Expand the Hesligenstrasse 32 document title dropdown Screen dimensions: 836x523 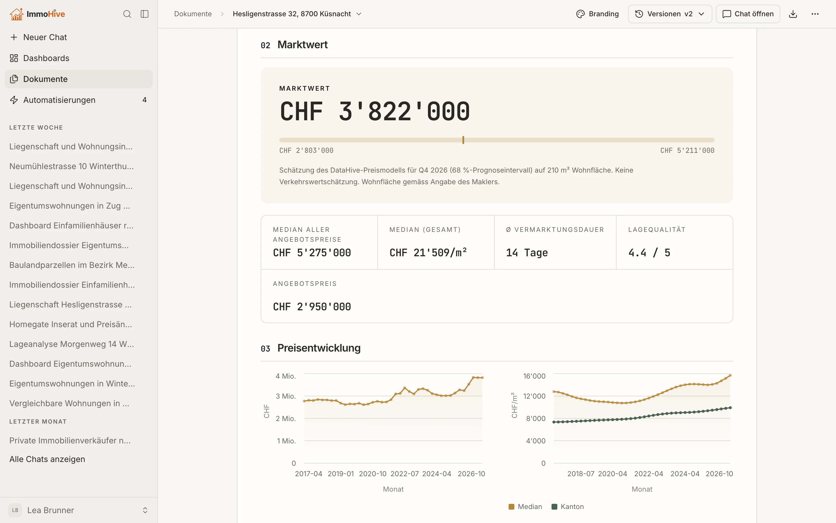tap(359, 14)
